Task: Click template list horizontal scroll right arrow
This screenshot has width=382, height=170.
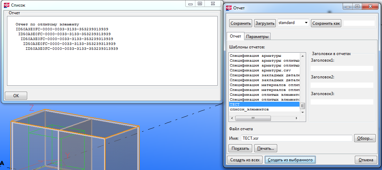Action: point(297,118)
